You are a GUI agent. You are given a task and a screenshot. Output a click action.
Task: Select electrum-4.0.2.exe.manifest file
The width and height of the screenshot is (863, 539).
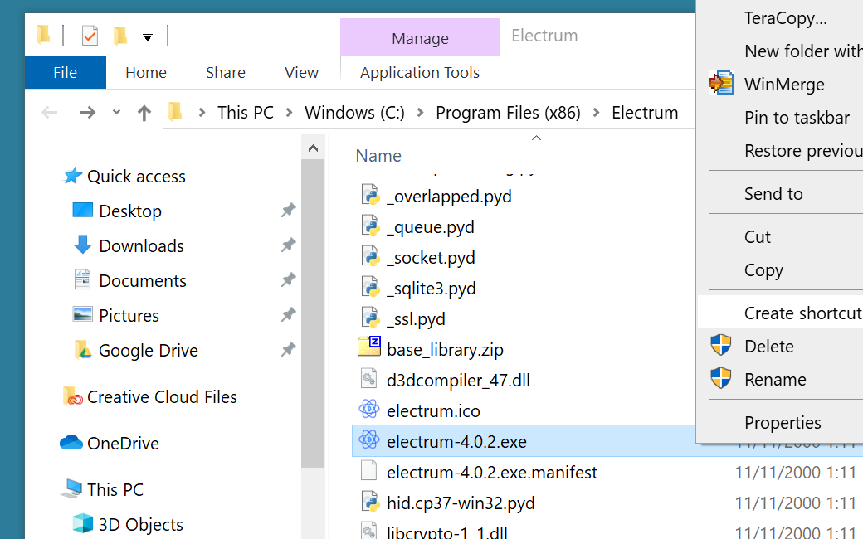(x=491, y=473)
